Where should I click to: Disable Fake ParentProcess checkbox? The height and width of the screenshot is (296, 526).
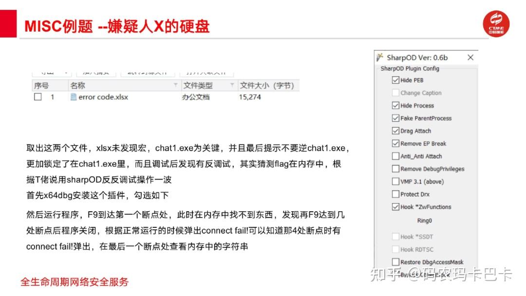[395, 118]
